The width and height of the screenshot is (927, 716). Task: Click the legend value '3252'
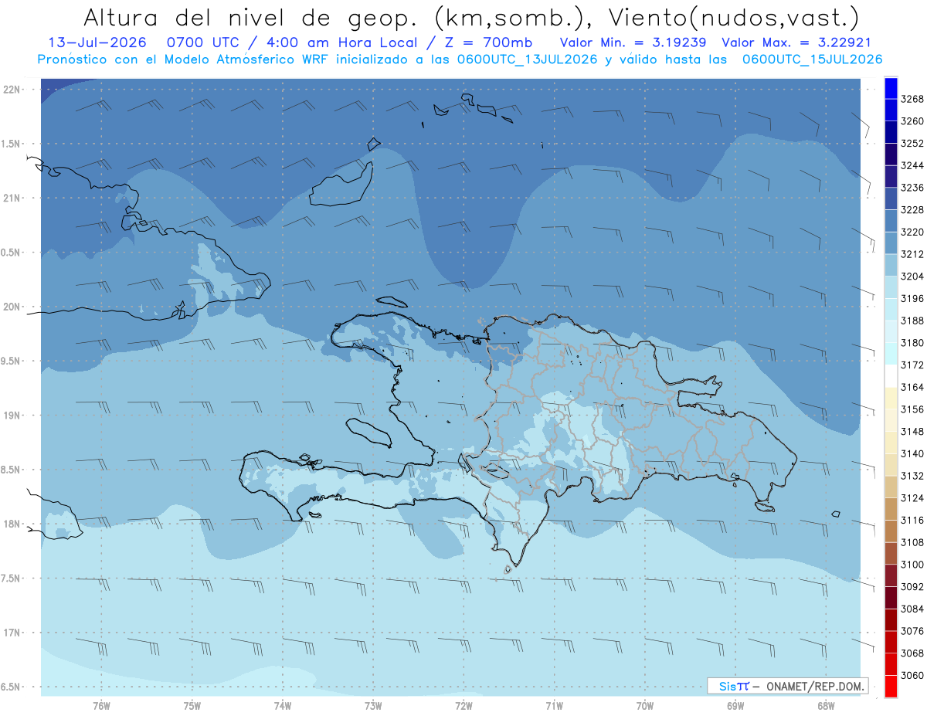coord(912,143)
